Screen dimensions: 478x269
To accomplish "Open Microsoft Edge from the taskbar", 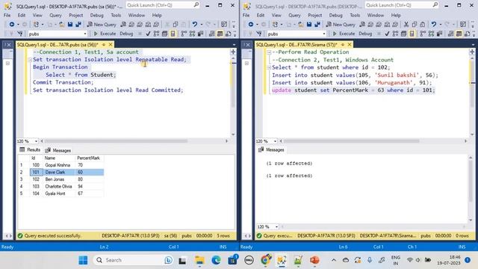I will point(216,260).
